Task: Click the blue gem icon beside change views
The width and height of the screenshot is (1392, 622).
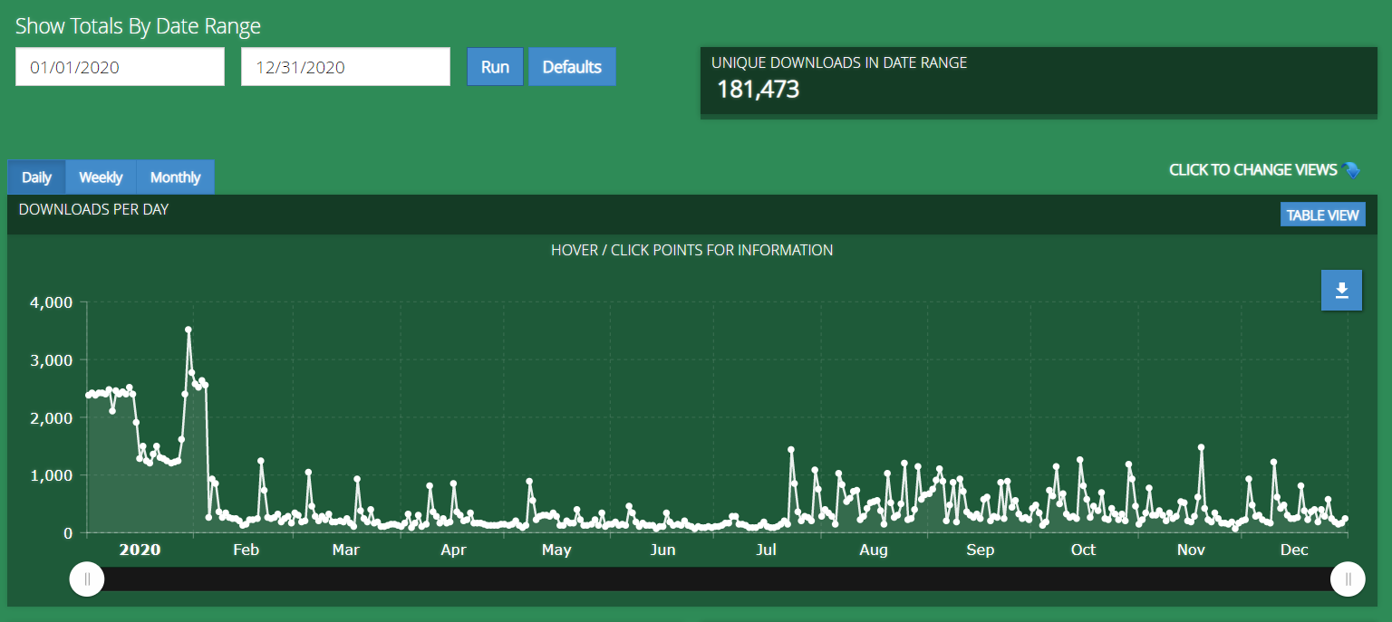Action: coord(1352,170)
